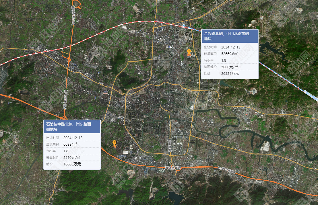
Task: Click 26334万元 starting price value
Action: click(x=230, y=73)
